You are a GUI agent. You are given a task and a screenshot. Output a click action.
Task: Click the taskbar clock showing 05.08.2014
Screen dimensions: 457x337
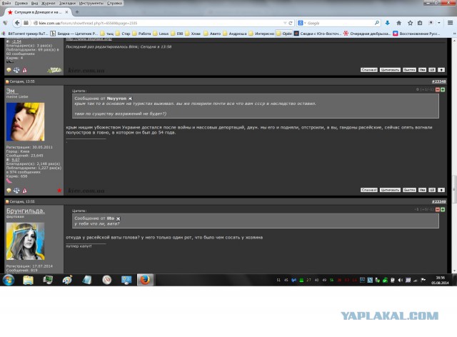pyautogui.click(x=440, y=280)
